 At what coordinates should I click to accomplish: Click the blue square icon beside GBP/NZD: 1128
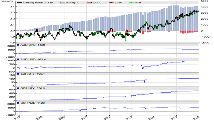point(17,103)
